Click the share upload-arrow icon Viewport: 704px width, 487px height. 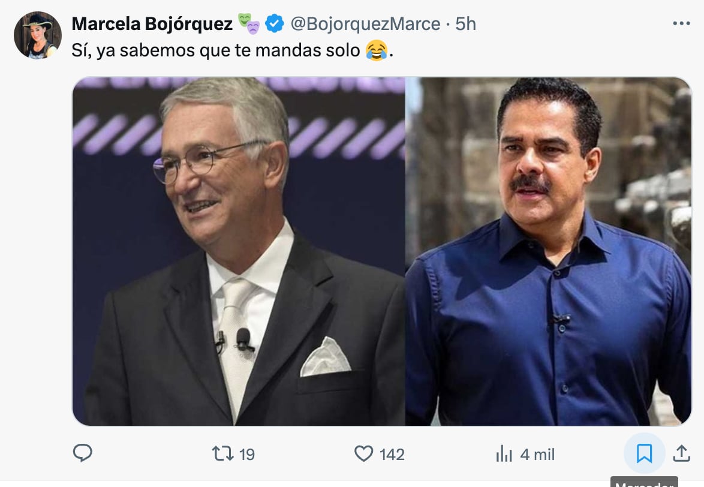click(x=681, y=453)
